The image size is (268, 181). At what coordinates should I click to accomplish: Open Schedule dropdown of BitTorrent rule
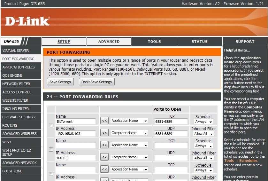(203, 122)
